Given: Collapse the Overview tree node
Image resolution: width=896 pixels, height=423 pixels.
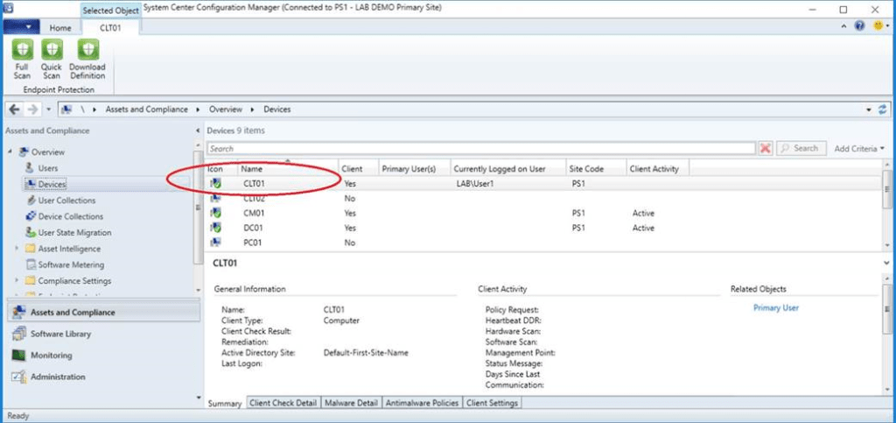Looking at the screenshot, I should pyautogui.click(x=10, y=152).
